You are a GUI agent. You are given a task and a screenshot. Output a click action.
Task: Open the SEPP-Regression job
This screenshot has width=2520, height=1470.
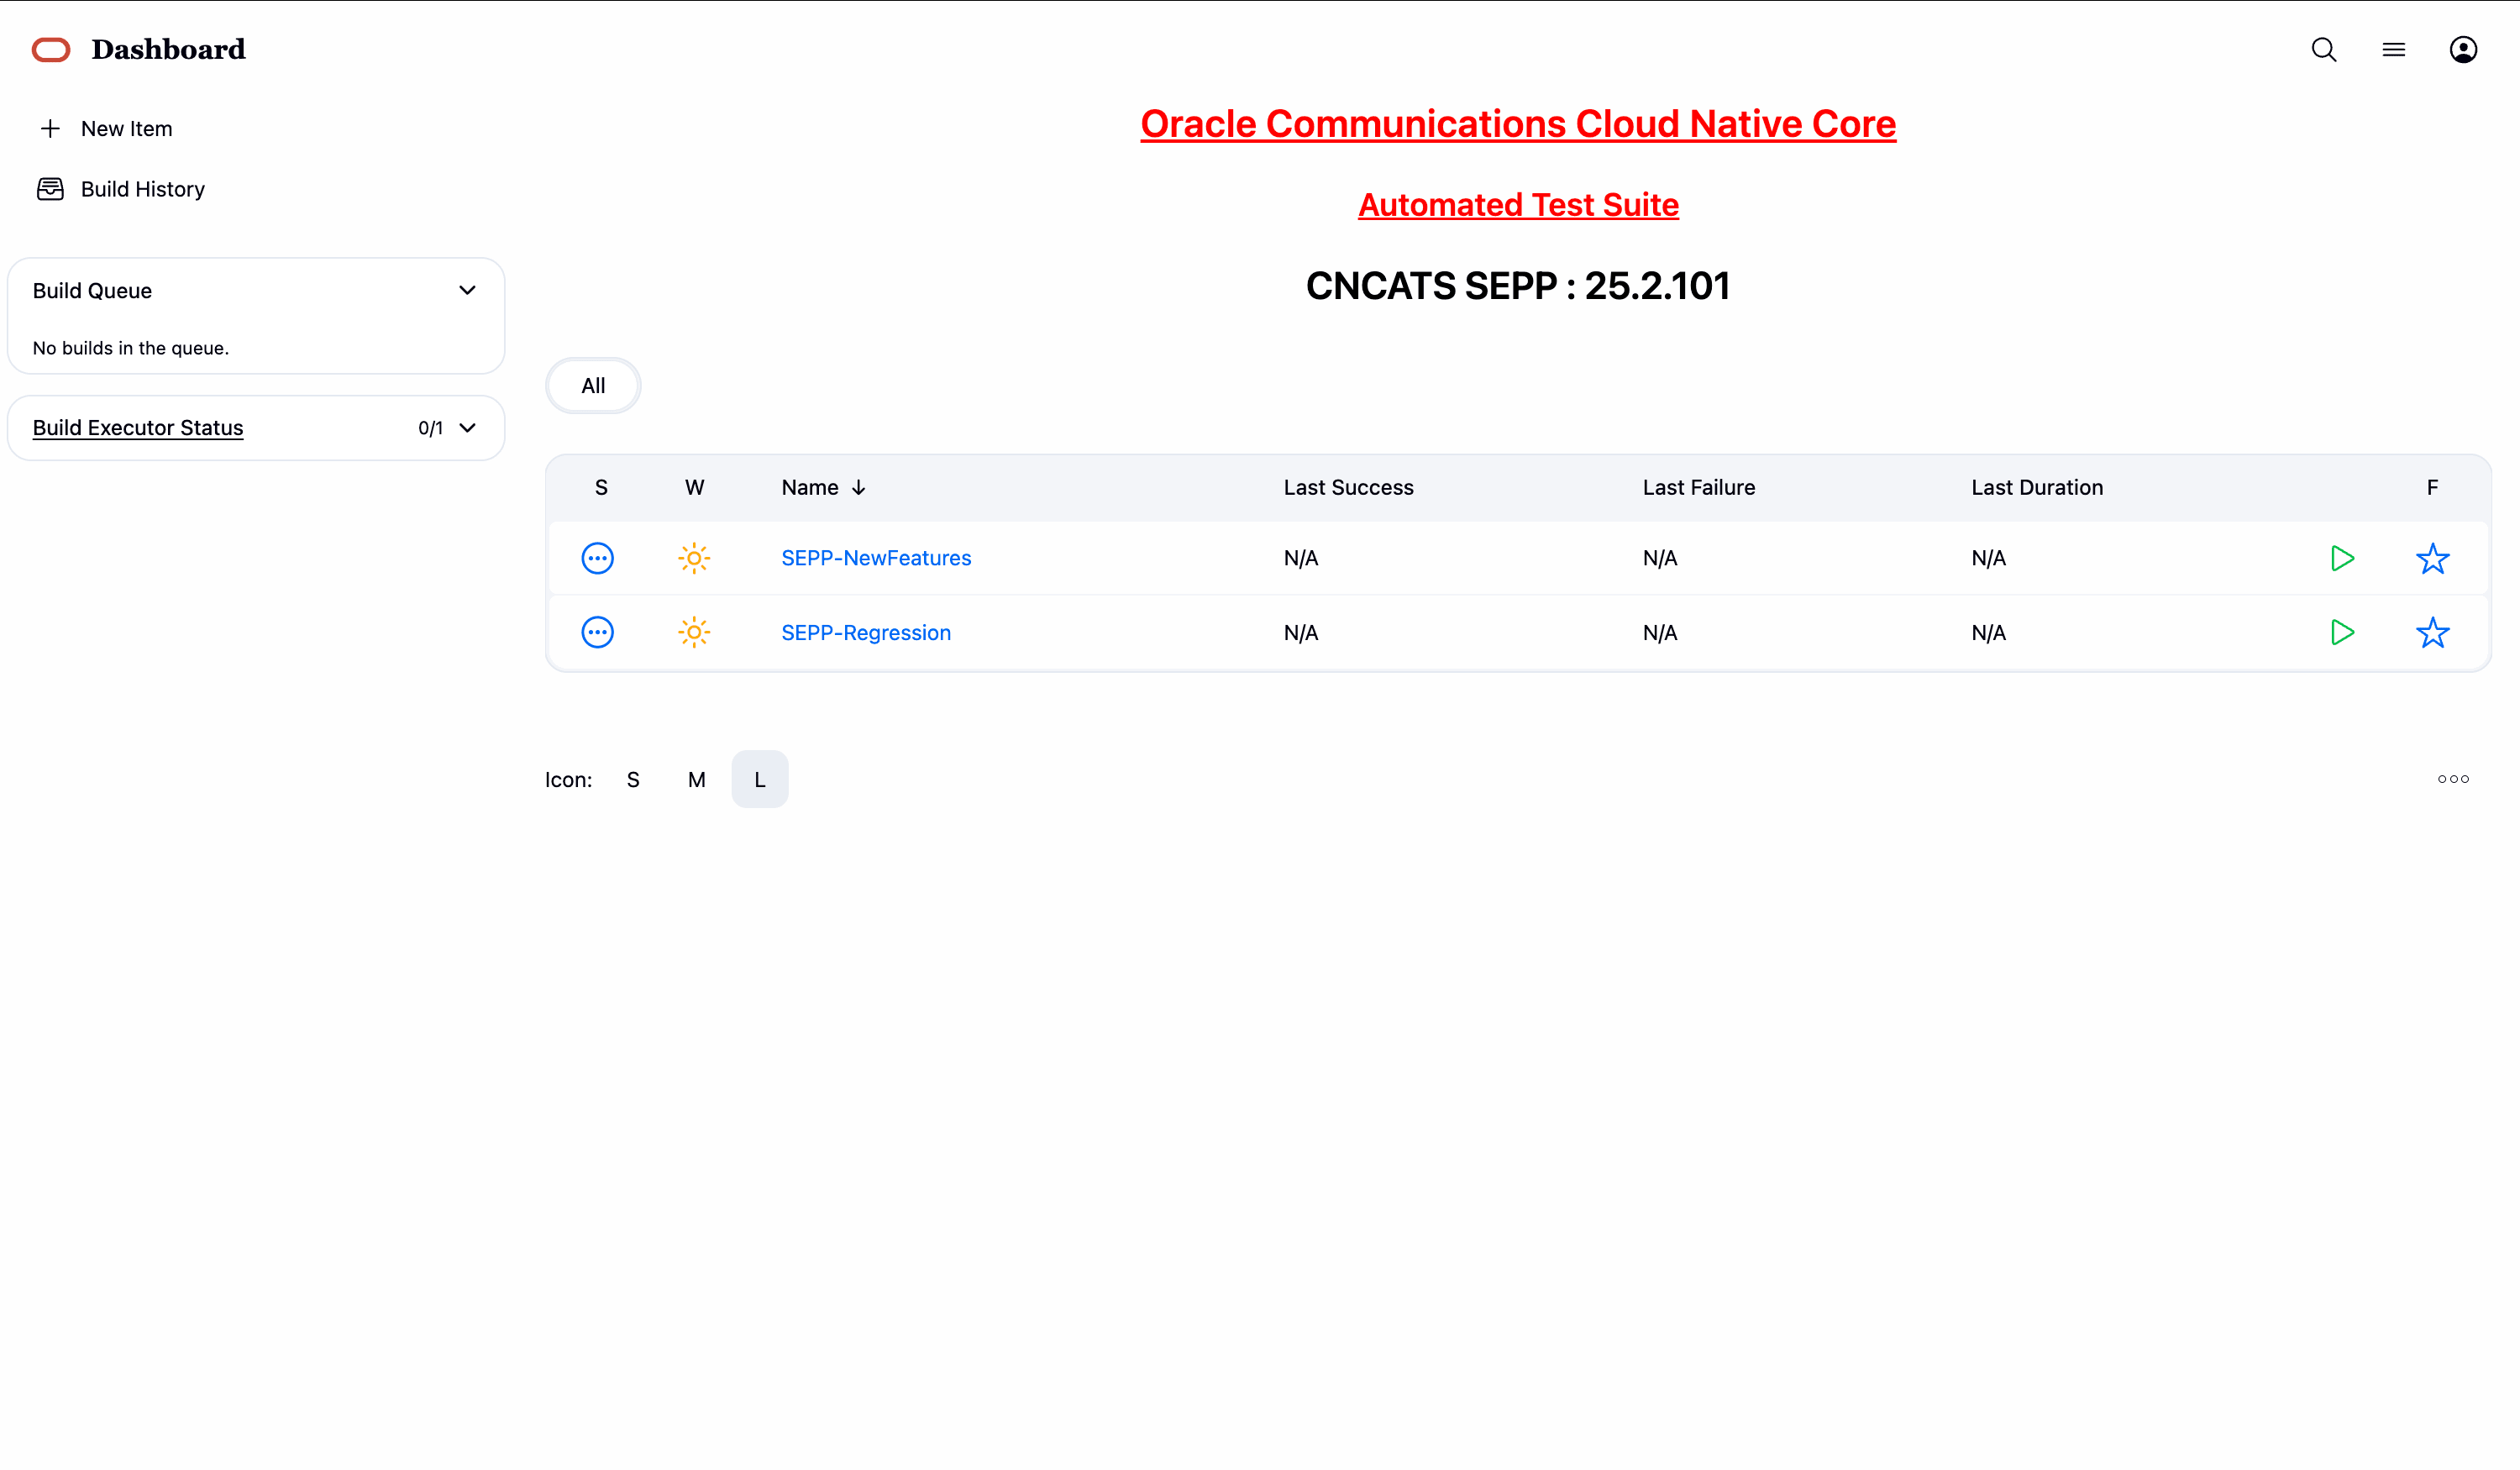coord(866,633)
